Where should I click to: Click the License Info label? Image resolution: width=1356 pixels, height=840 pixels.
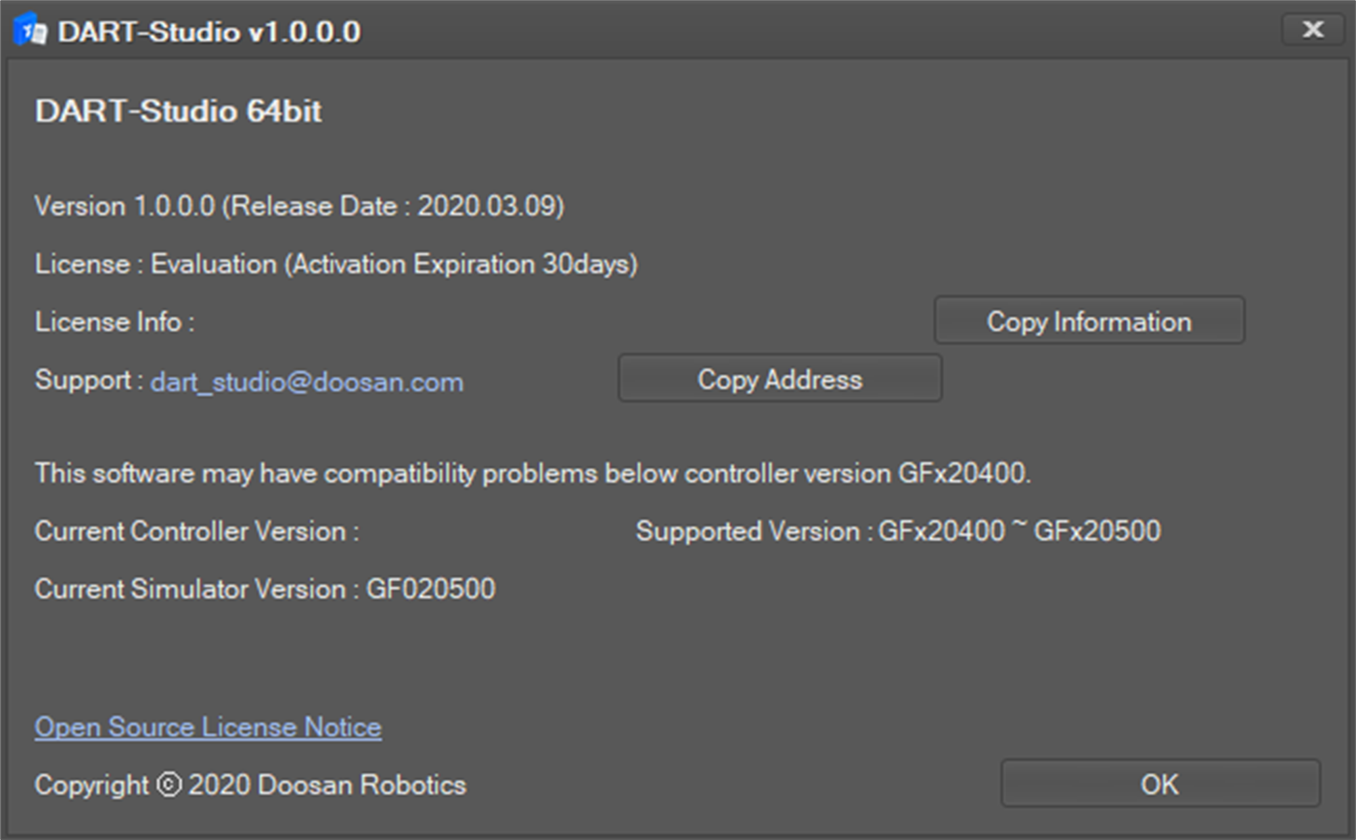click(114, 323)
